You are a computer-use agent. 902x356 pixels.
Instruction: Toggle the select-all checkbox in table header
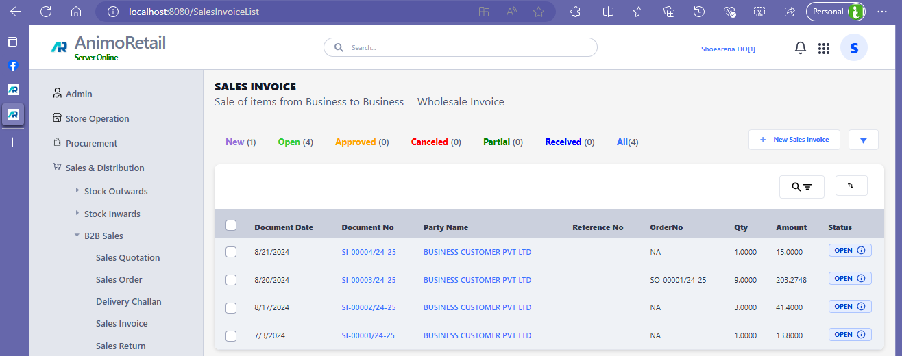pos(231,225)
